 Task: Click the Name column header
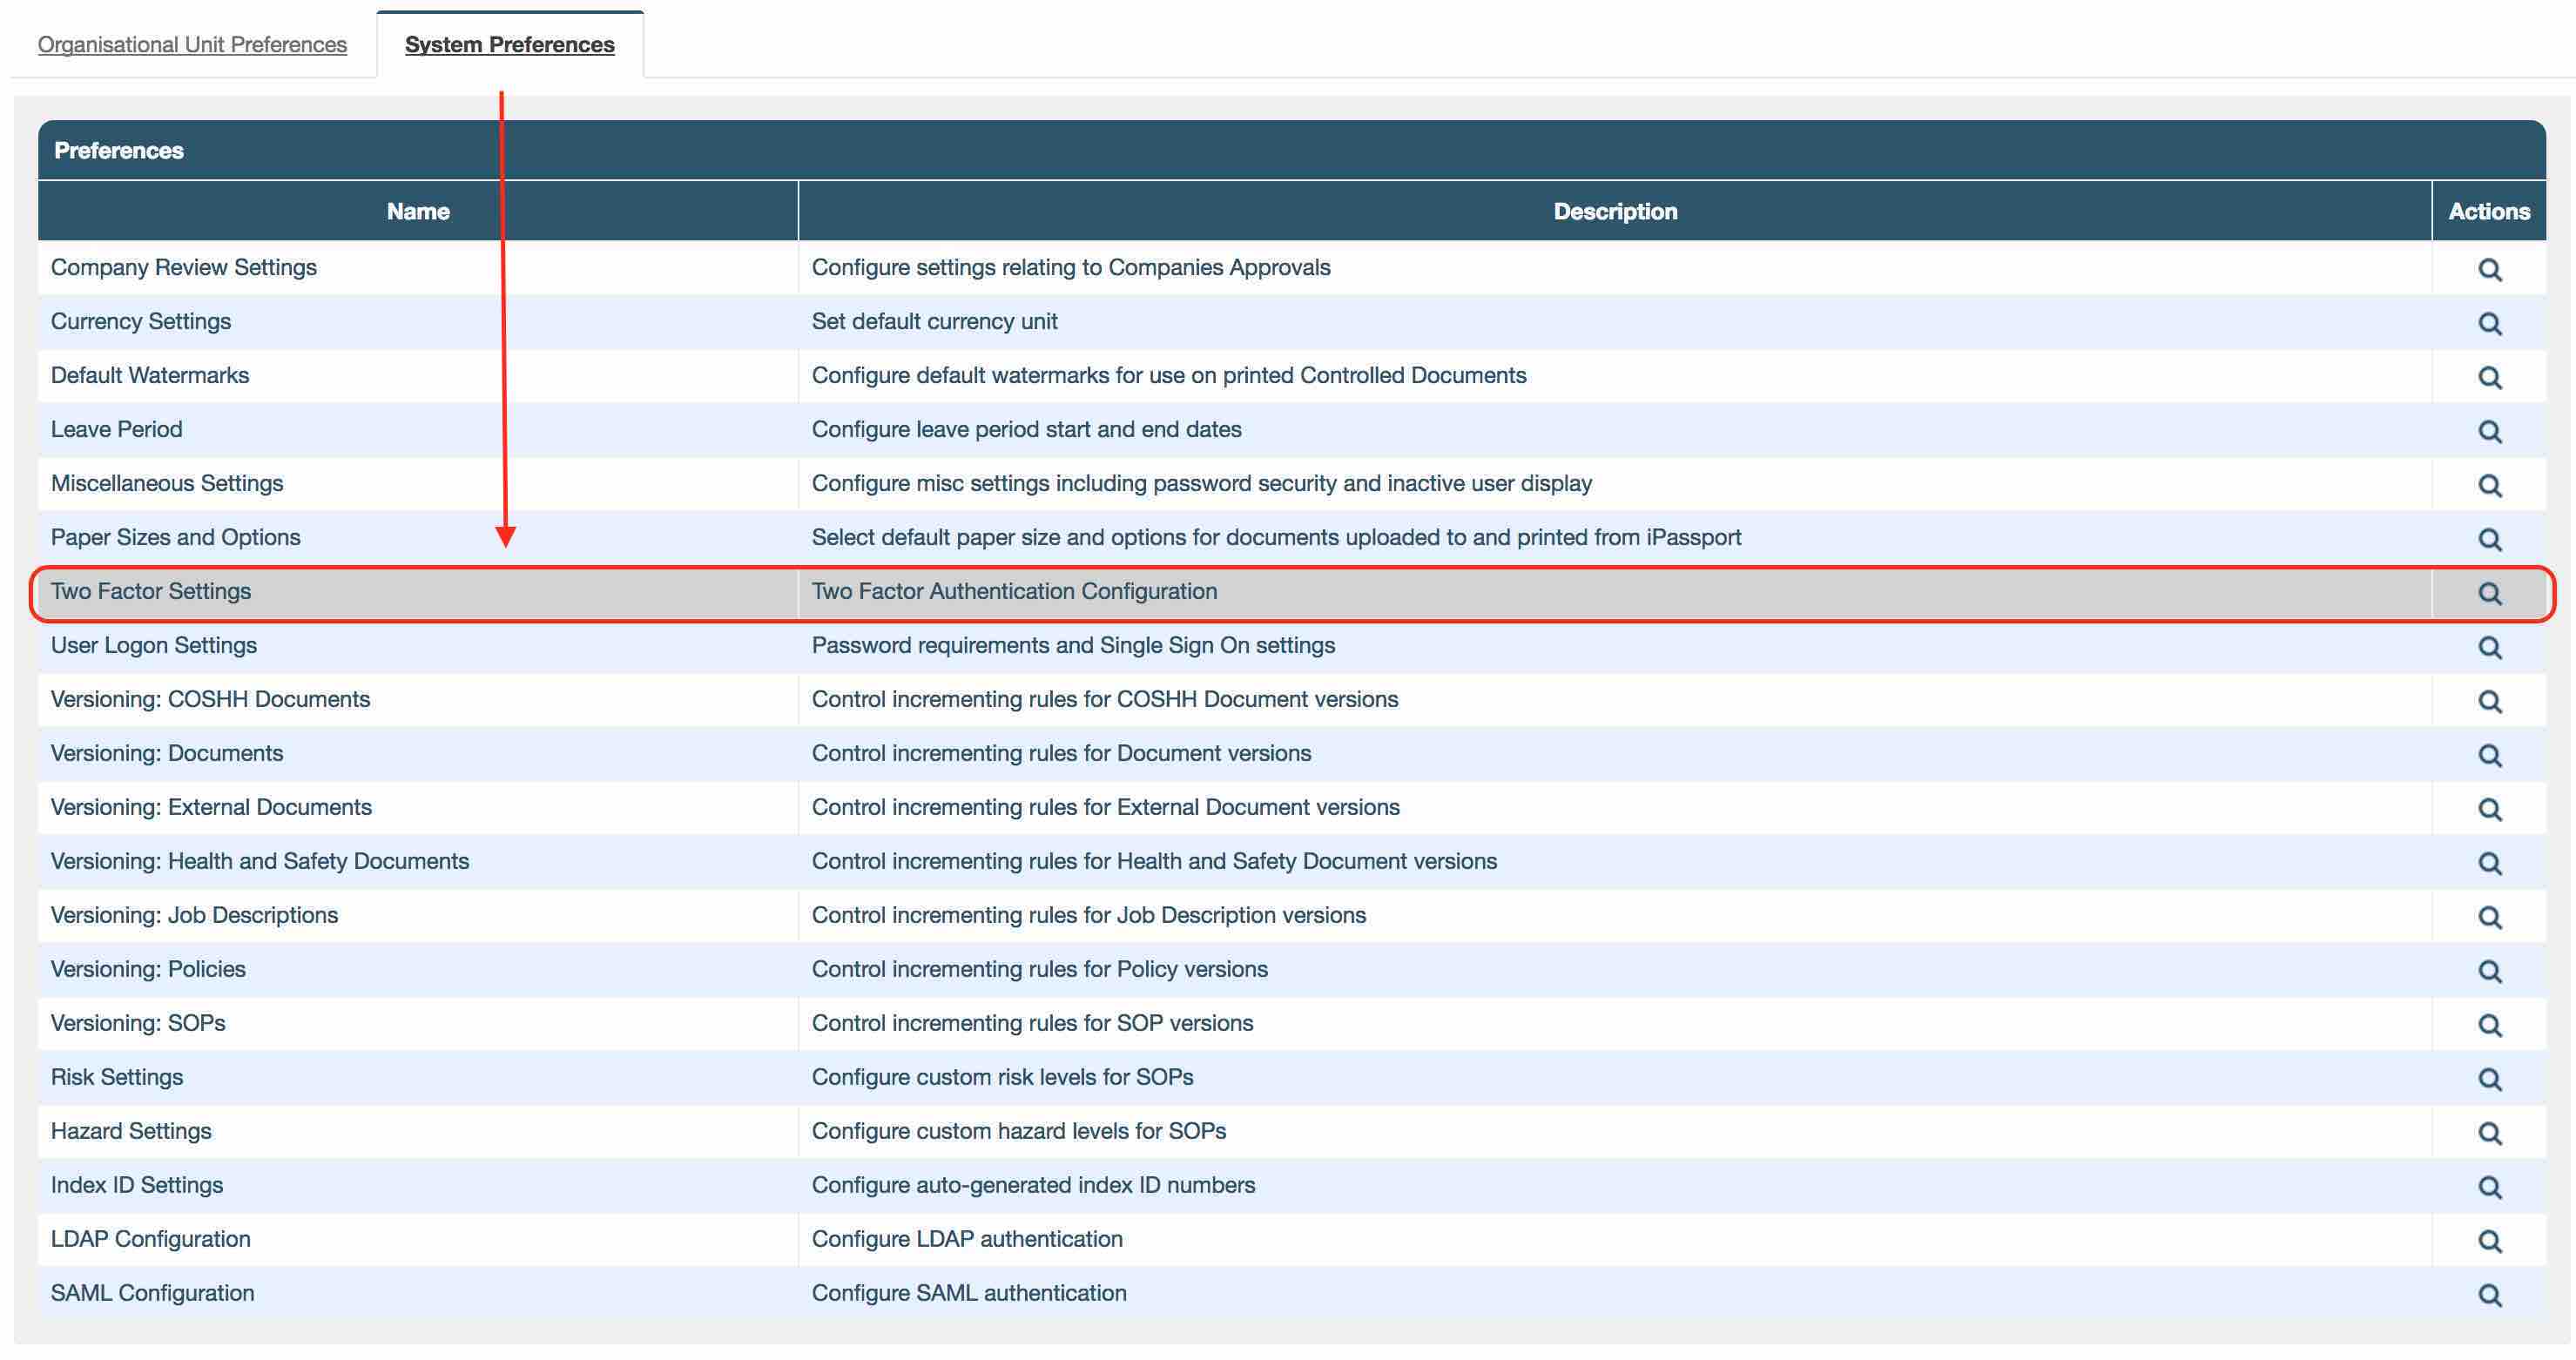point(418,211)
